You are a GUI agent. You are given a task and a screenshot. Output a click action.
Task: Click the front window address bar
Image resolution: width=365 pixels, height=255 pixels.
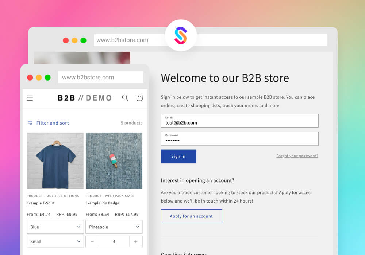coord(101,77)
